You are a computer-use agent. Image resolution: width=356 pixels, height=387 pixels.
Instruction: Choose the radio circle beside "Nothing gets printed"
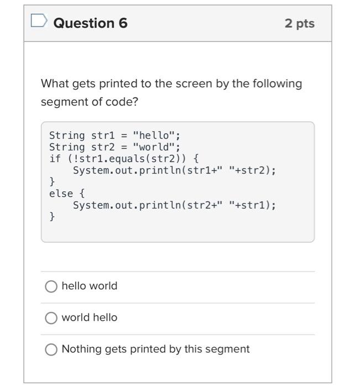coord(51,349)
